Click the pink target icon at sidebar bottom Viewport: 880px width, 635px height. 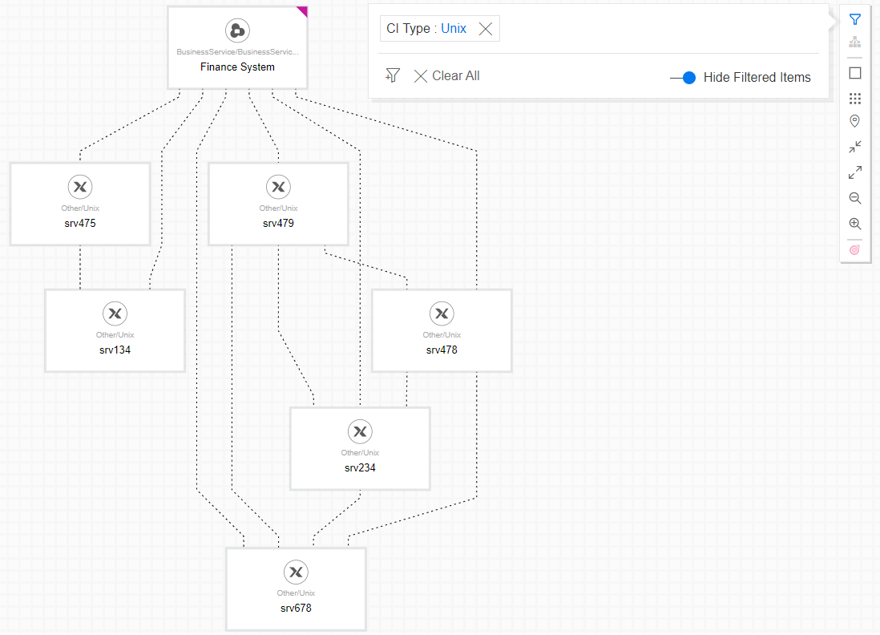pyautogui.click(x=854, y=249)
